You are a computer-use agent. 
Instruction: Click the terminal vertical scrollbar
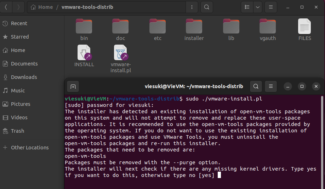click(322, 142)
